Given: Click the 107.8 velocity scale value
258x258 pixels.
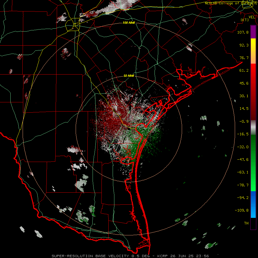Looking at the screenshot, I should coord(243,32).
